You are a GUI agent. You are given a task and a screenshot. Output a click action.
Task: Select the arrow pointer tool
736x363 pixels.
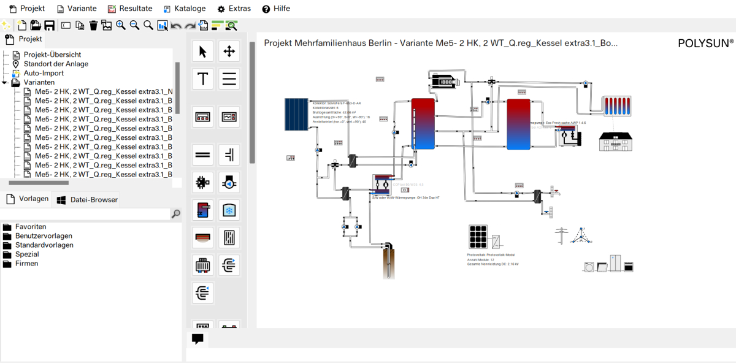pos(203,52)
